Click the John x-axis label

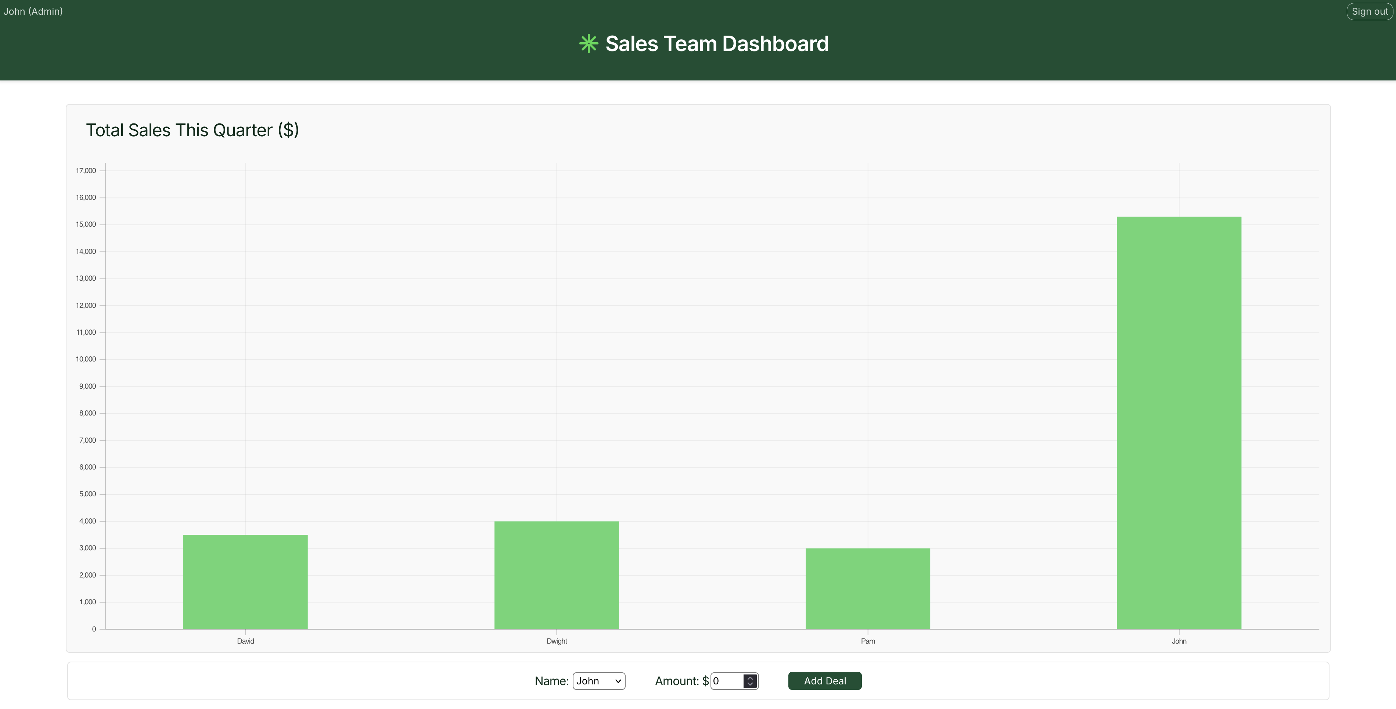(x=1179, y=641)
